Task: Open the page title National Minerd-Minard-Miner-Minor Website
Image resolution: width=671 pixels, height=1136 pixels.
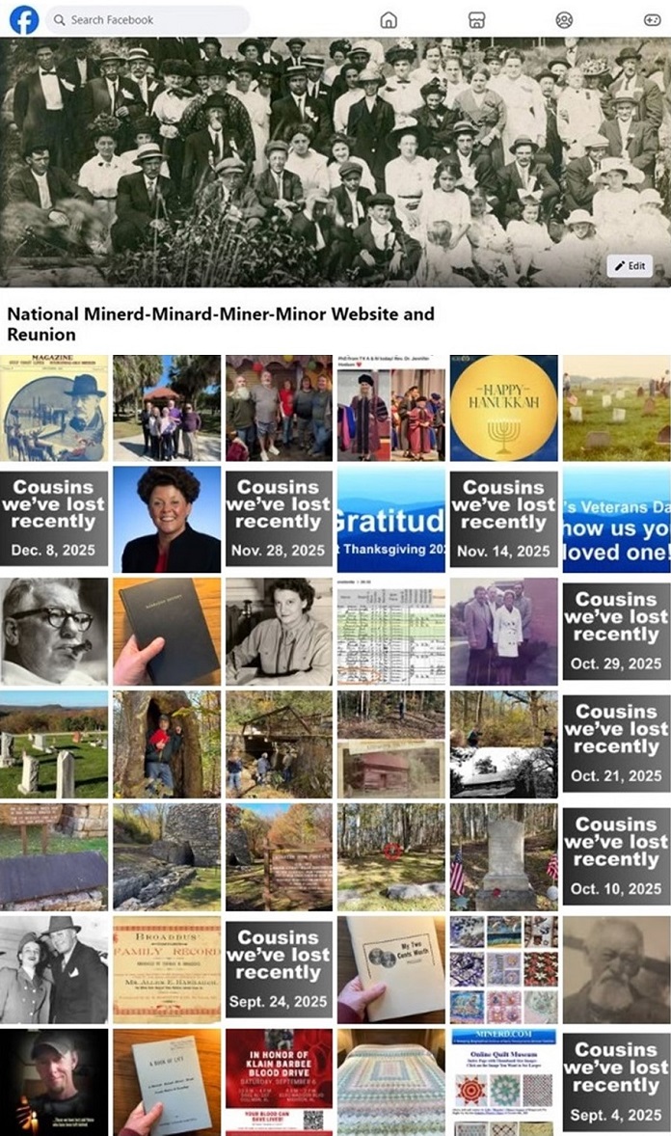Action: [x=221, y=324]
